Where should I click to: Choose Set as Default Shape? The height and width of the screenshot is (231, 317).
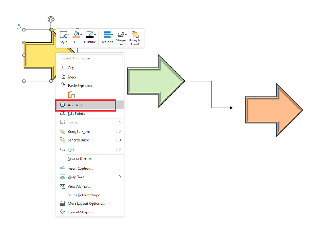tap(90, 195)
